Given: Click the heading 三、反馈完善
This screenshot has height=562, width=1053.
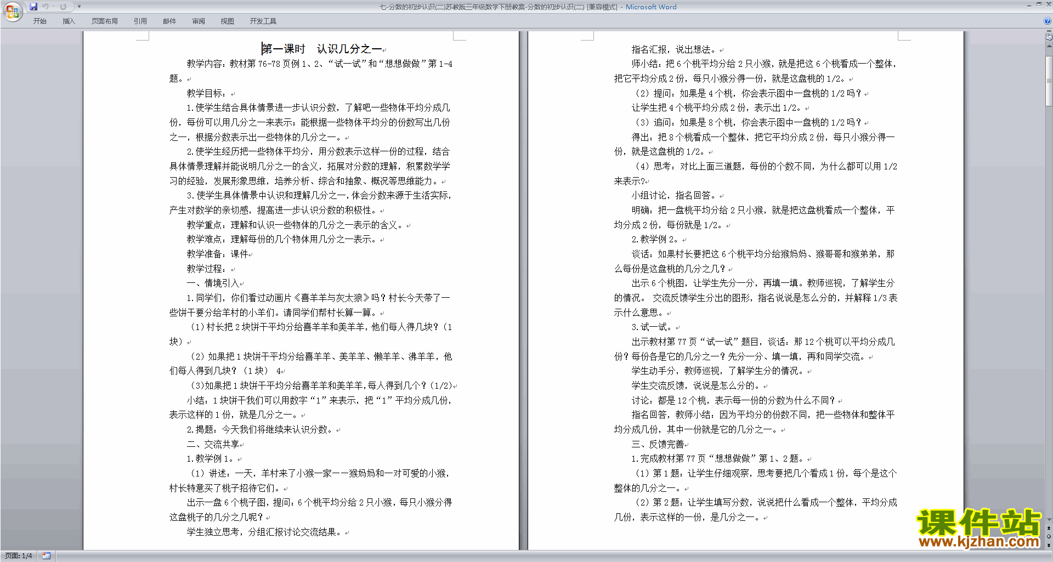Looking at the screenshot, I should point(658,444).
